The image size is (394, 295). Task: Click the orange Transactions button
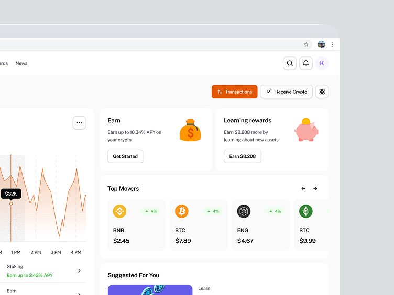(x=234, y=92)
